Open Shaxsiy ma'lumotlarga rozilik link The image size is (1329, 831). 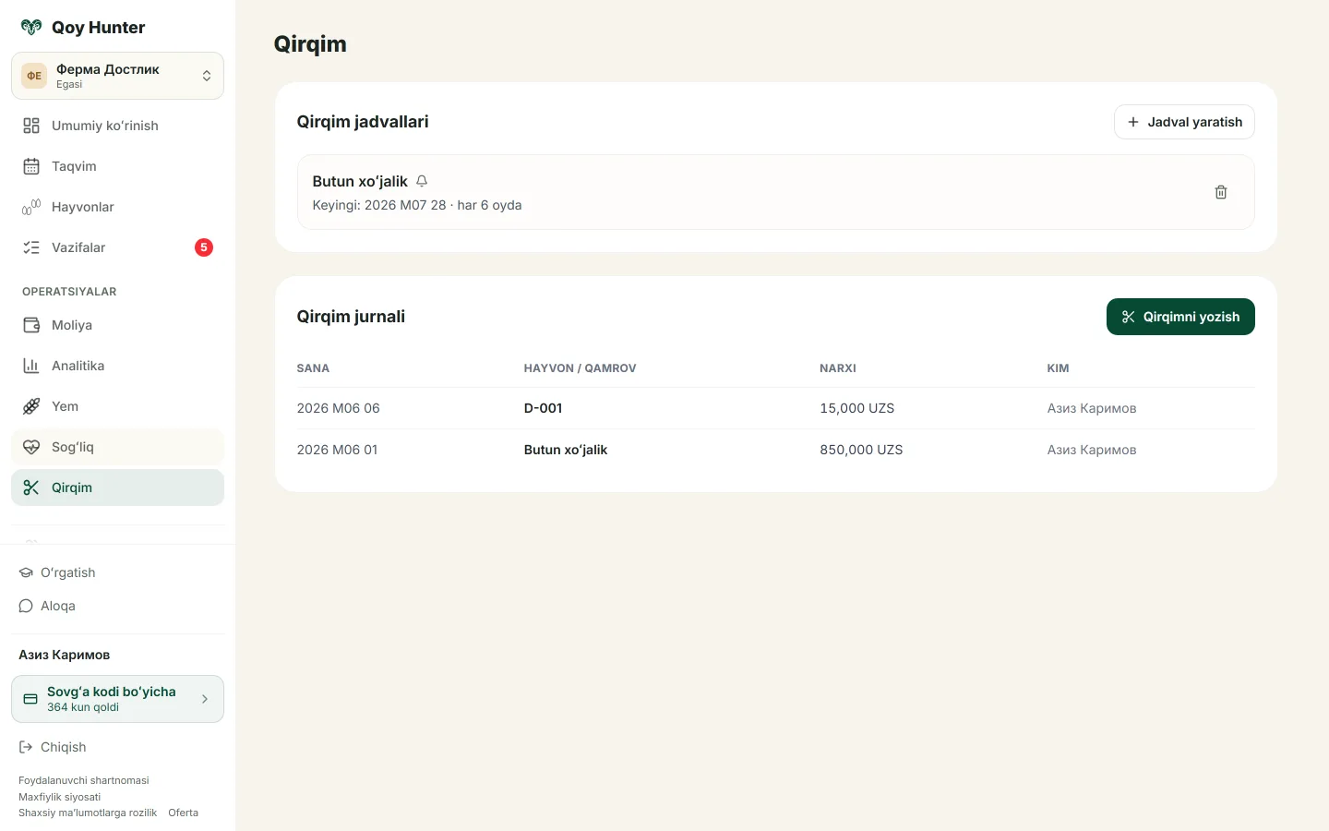click(88, 813)
